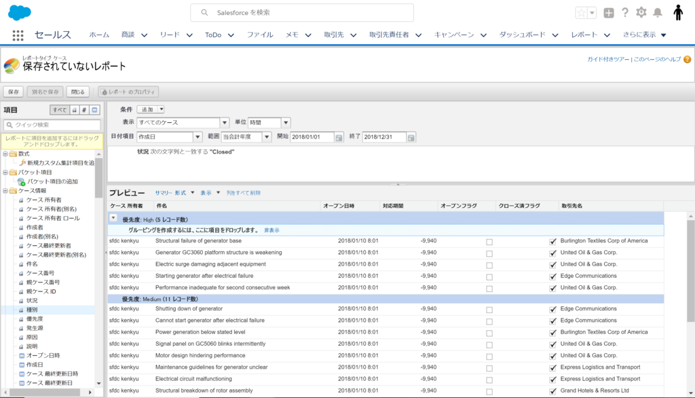Show all field types with すべて button
This screenshot has height=398, width=695.
pos(60,110)
